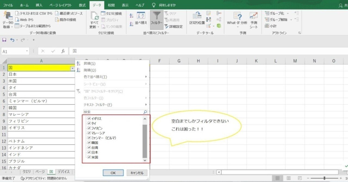Uncheck 日本 in the filter list
The width and height of the screenshot is (348, 182).
tap(89, 152)
